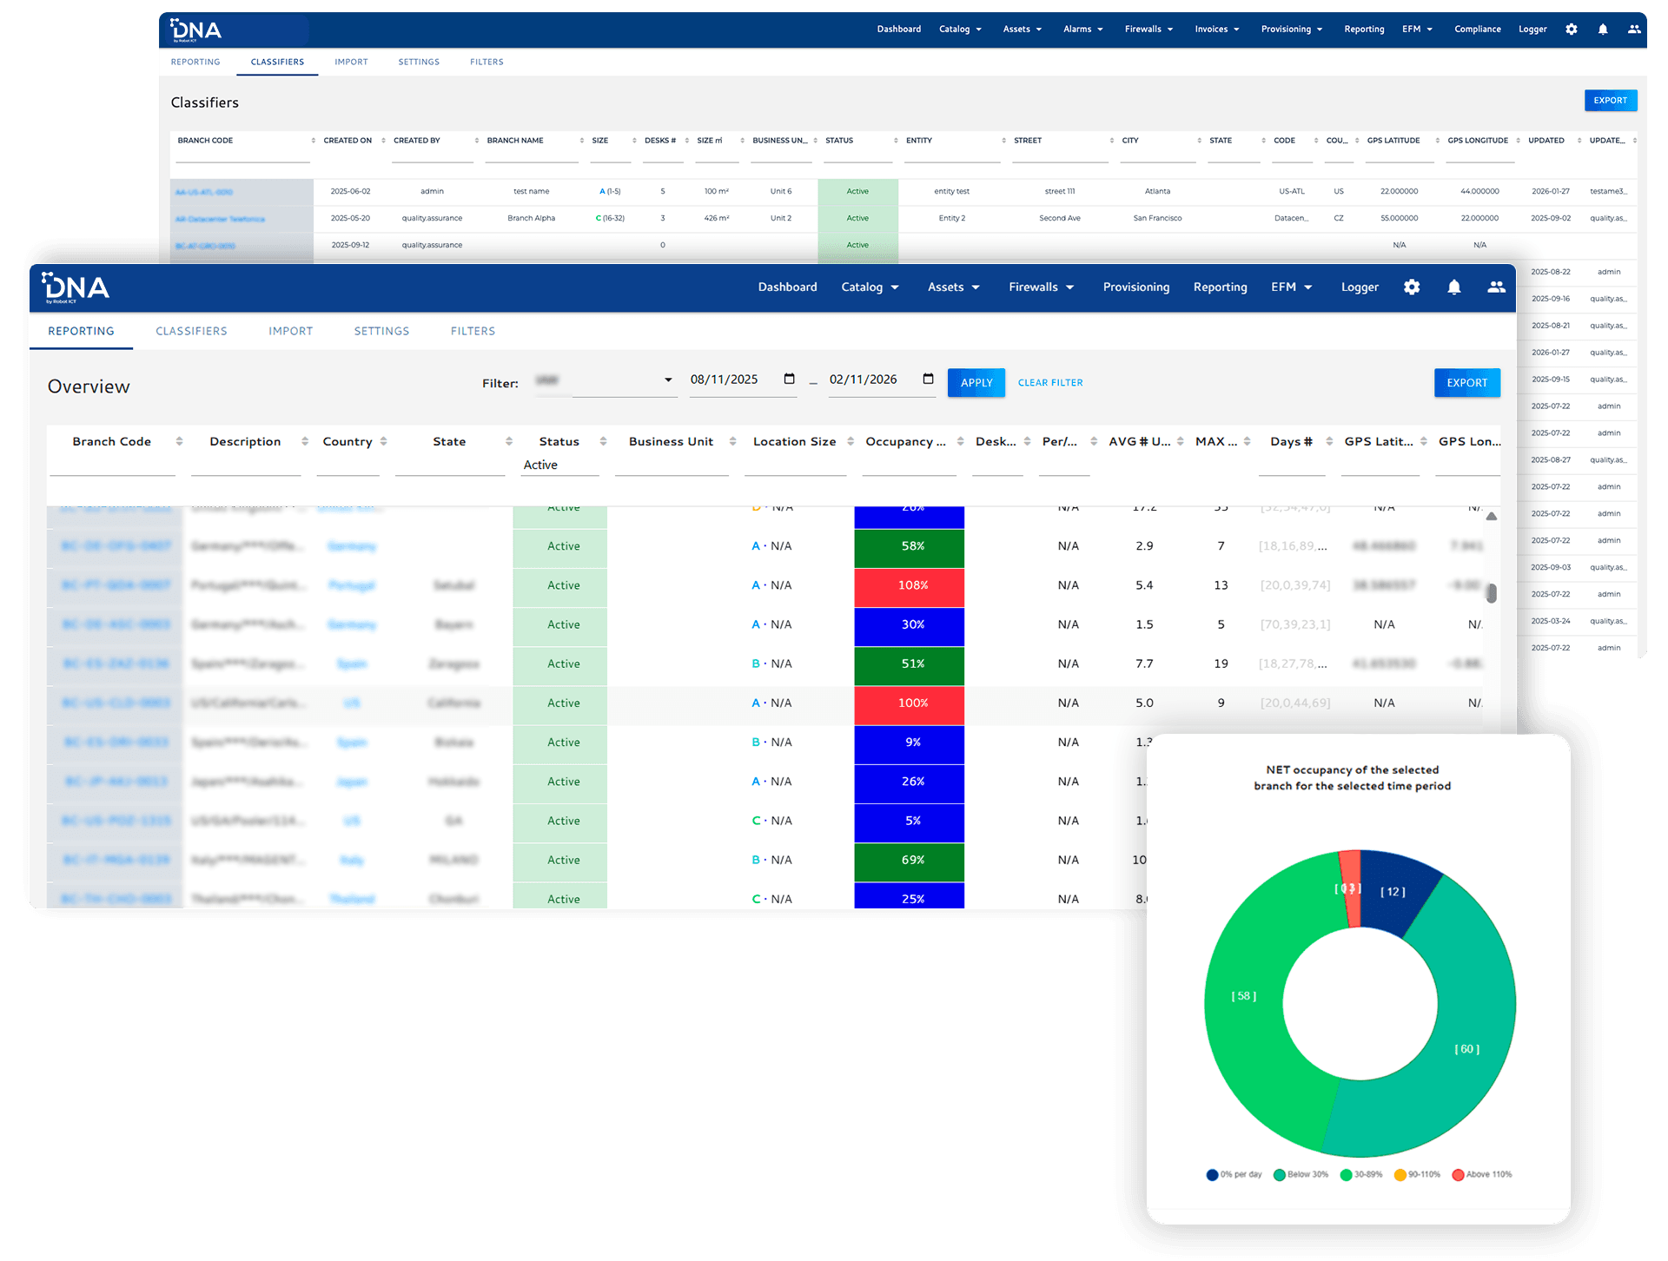
Task: Toggle 'Below 30%' legend item in chart
Action: click(1301, 1175)
